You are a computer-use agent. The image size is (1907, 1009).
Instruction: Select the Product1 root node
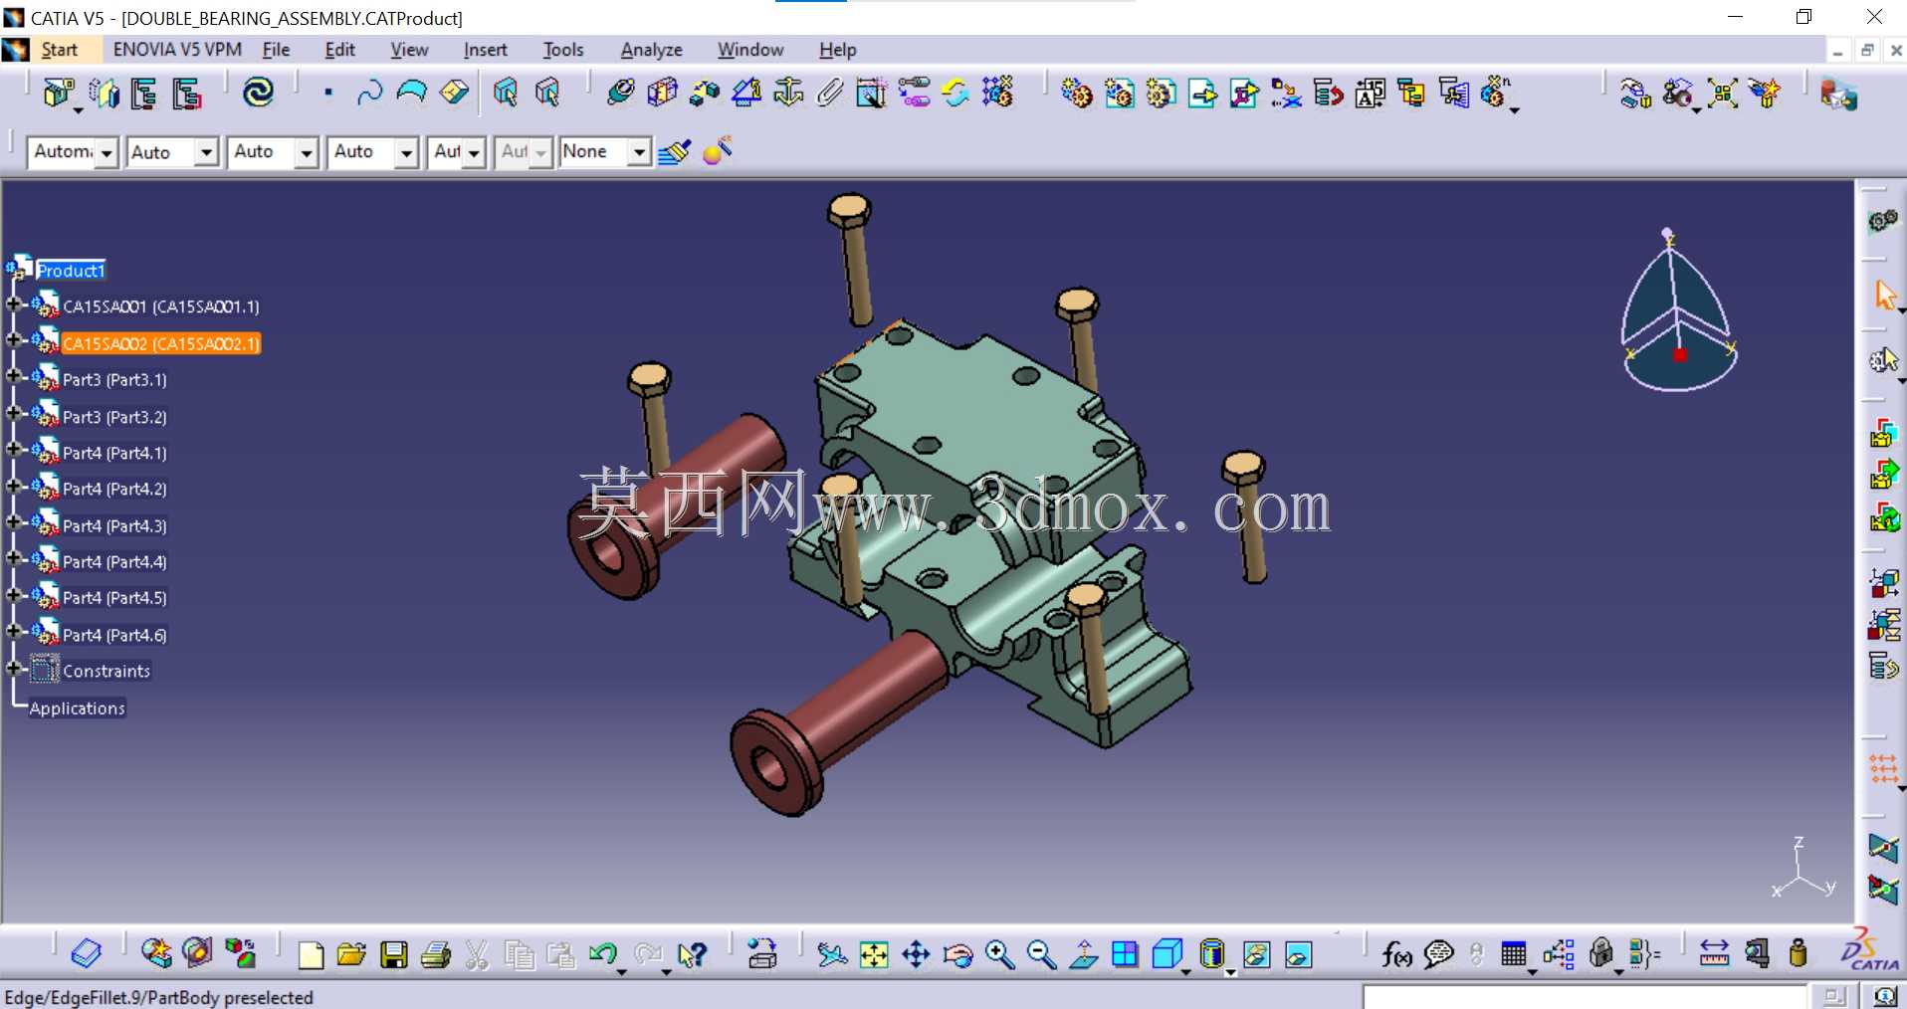pos(70,271)
